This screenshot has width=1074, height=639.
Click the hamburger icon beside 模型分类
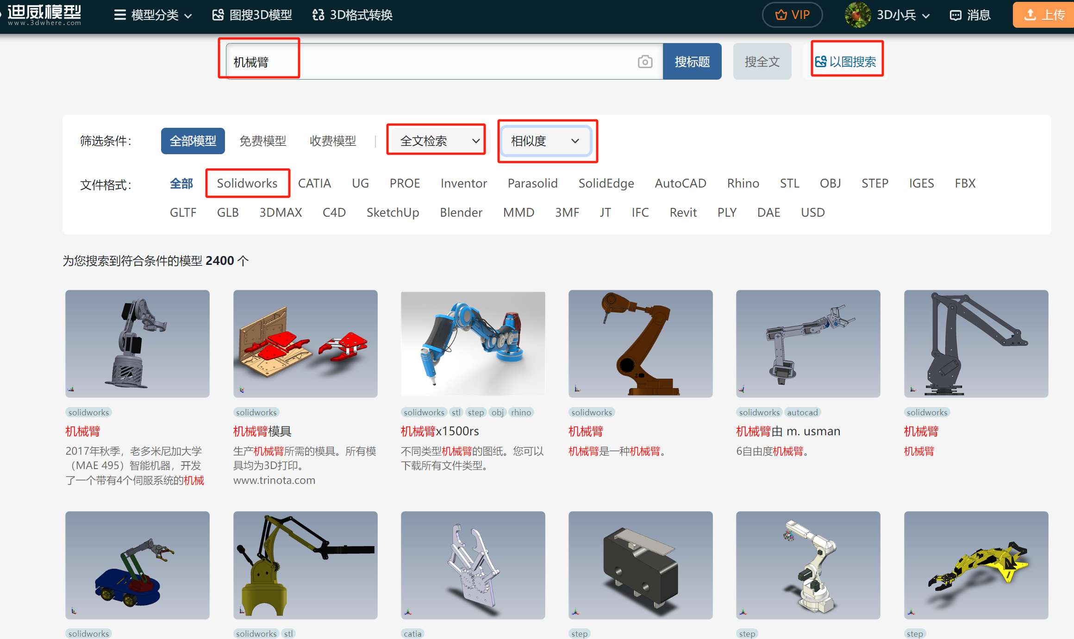120,15
